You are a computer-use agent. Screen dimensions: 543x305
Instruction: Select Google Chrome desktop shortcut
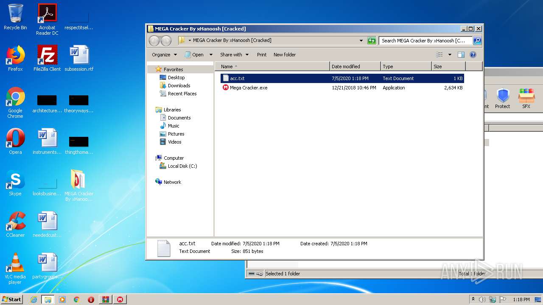[x=15, y=103]
